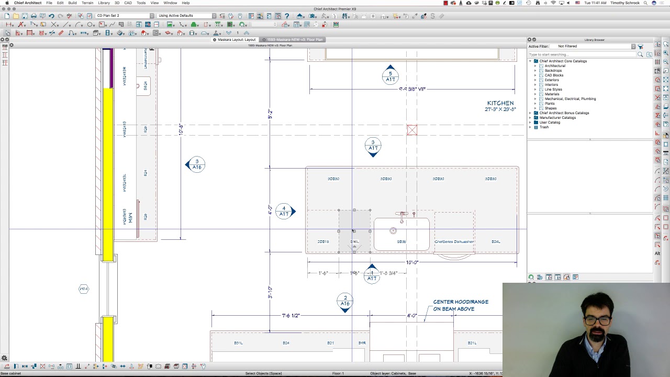Image resolution: width=670 pixels, height=377 pixels.
Task: Select the Circle drawing tool
Action: click(91, 25)
